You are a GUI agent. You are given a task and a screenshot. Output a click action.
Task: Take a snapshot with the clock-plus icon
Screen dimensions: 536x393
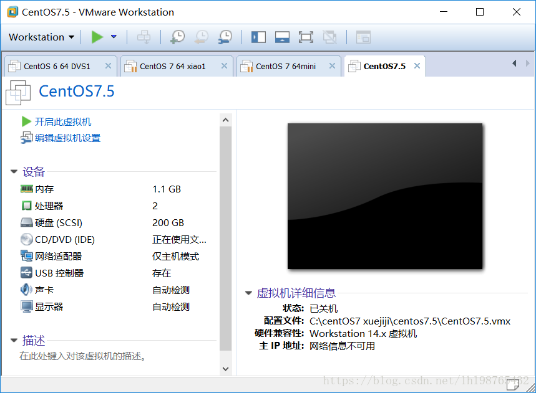pos(177,37)
